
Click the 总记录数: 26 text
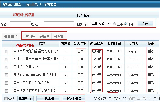(103, 98)
